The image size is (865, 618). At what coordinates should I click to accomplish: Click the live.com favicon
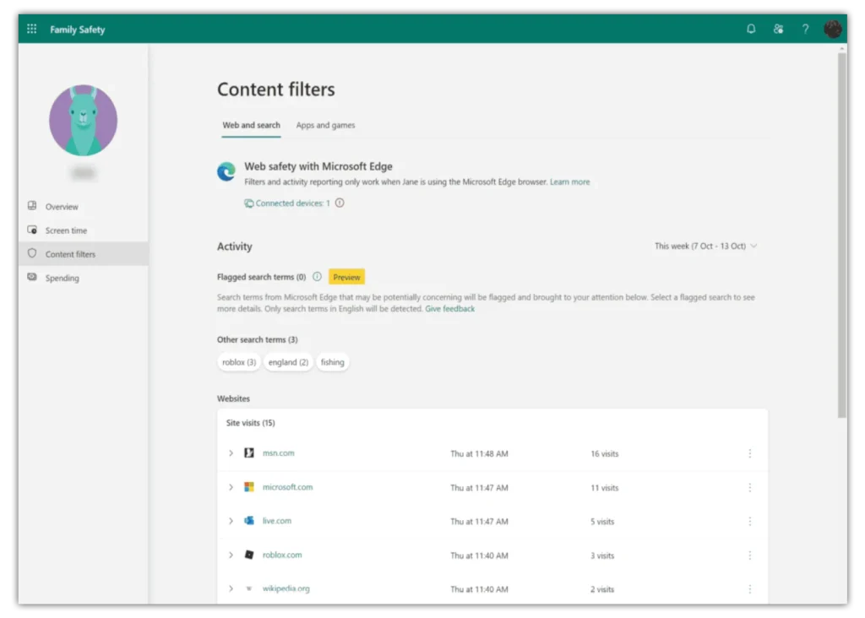249,520
